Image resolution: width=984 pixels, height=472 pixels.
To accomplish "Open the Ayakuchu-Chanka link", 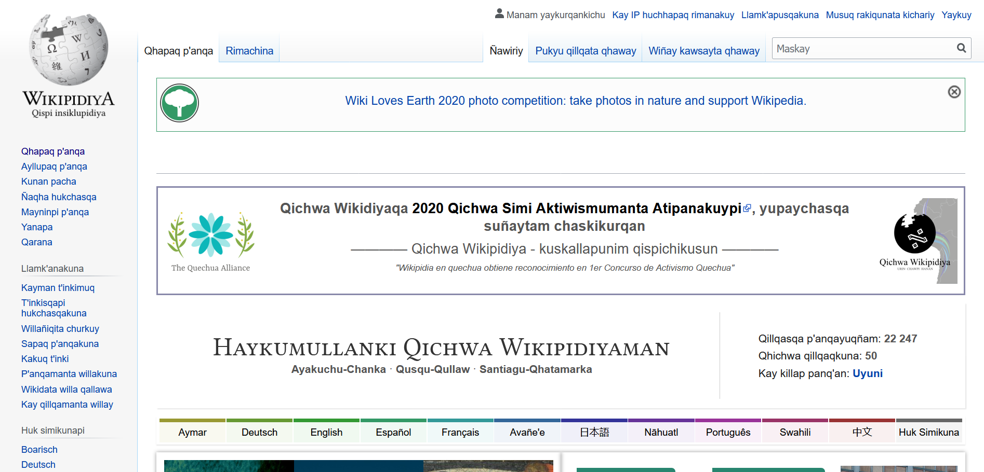I will coord(338,369).
